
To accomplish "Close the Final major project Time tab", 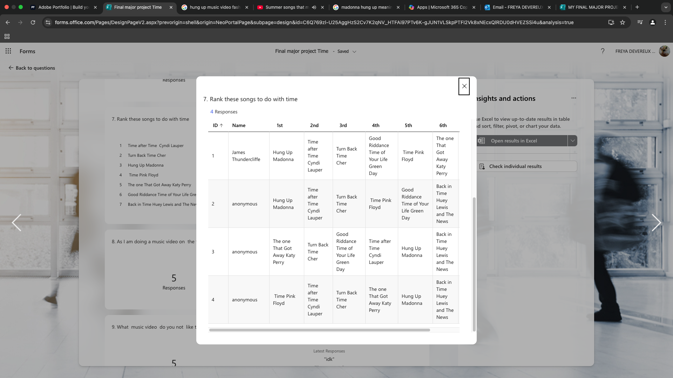I will 171,7.
